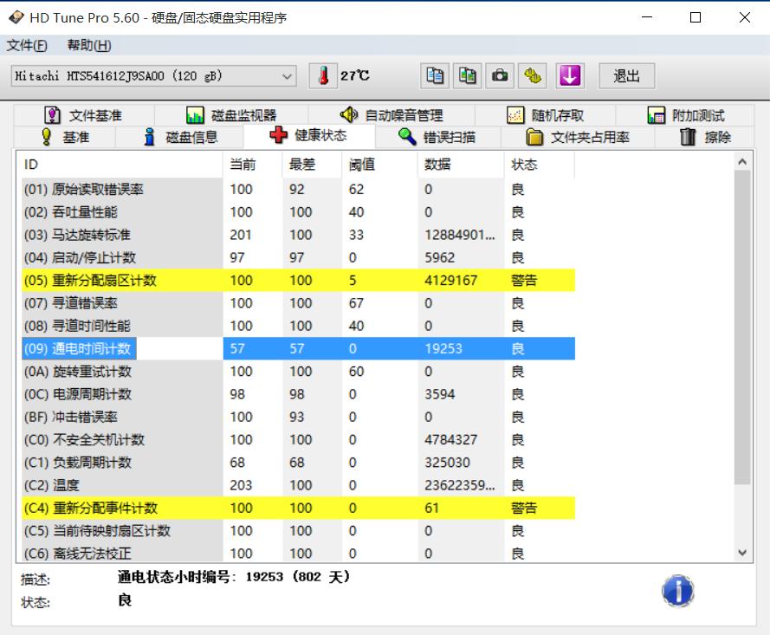
Task: Click the thermometer icon beside 27°C
Action: pyautogui.click(x=321, y=75)
